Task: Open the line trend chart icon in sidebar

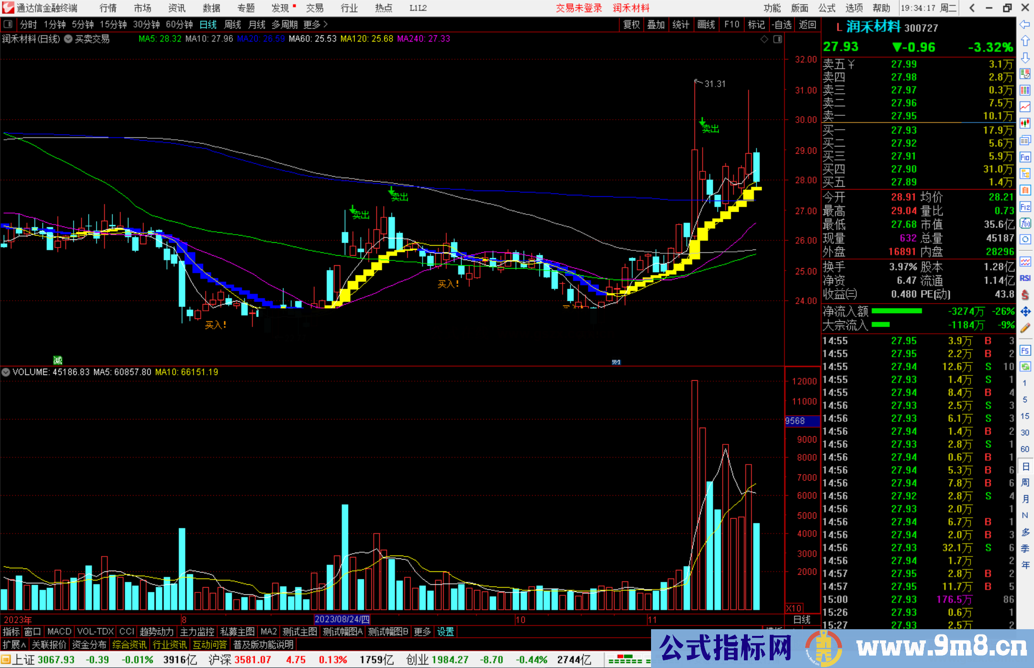Action: [1025, 107]
